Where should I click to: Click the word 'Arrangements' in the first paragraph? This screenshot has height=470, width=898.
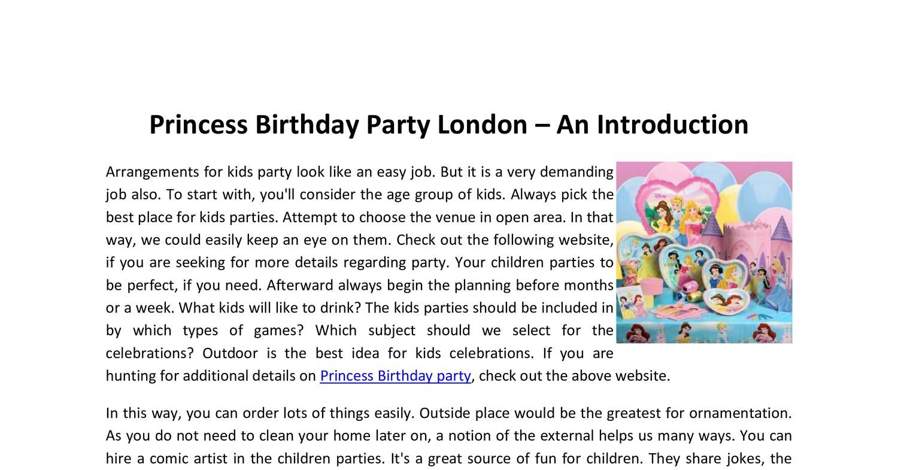click(152, 172)
